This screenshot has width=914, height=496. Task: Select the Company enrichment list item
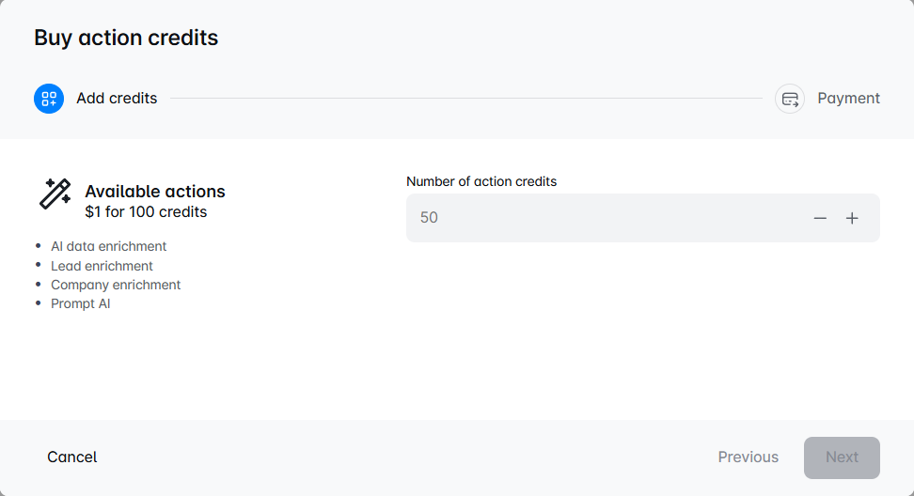[x=116, y=285]
